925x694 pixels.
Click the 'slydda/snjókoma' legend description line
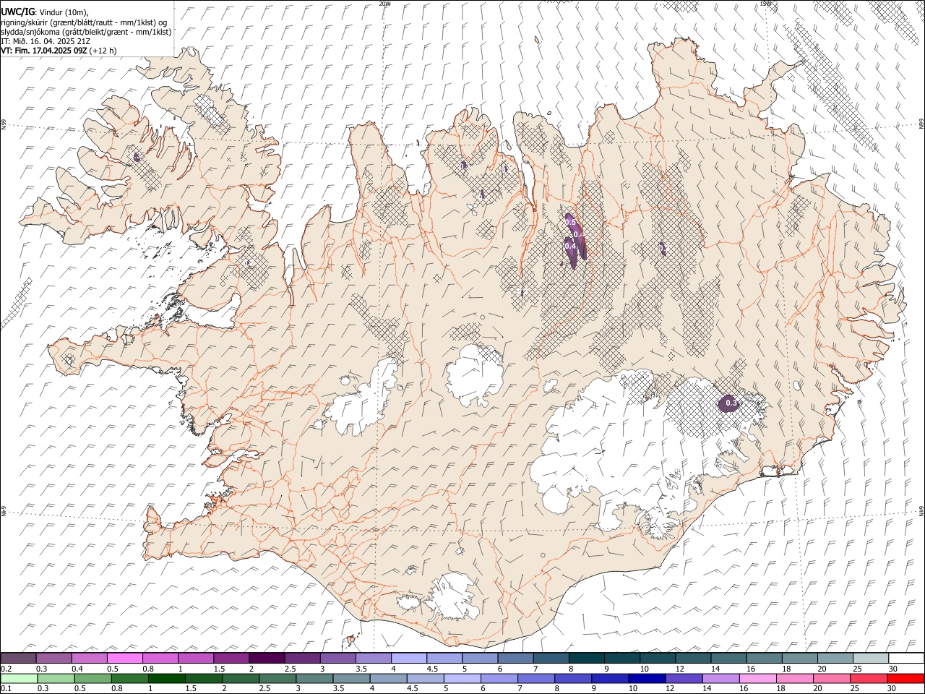point(86,32)
